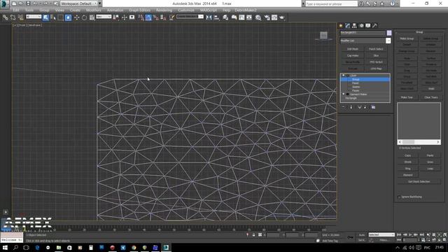448x252 pixels.
Task: Click the Save File quick access icon
Action: [28, 3]
